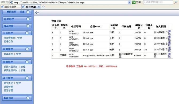179x104 pixels.
Task: Click the 会员Email column header
Action: 96,27
